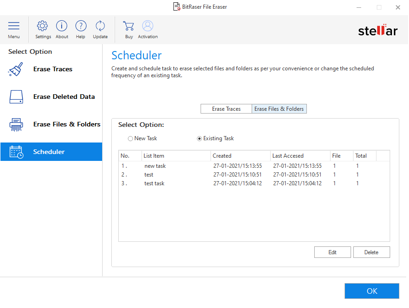Click the File column header
Image resolution: width=409 pixels, height=308 pixels.
342,156
